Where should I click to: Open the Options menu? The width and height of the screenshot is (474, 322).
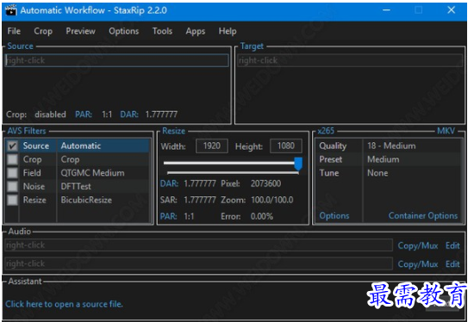tap(123, 31)
